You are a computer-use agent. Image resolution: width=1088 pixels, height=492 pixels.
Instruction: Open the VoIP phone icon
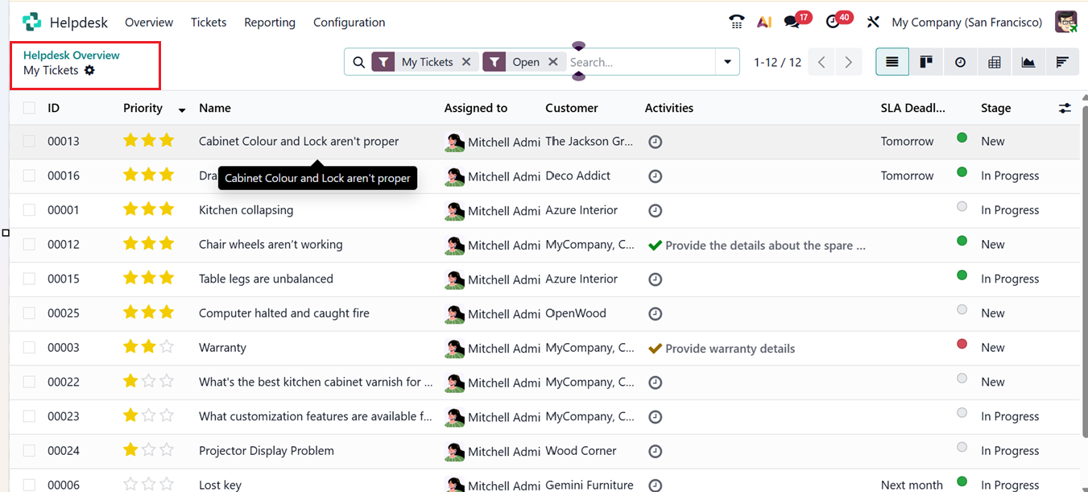[x=736, y=23]
